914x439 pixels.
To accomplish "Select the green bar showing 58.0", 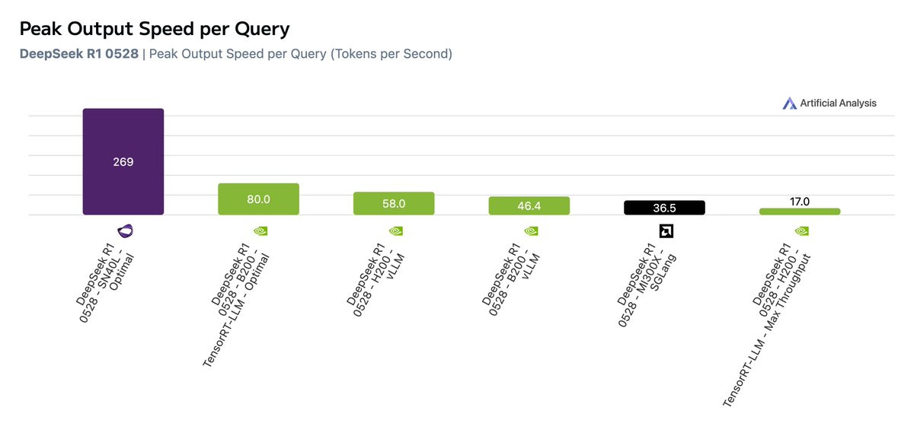I will (x=394, y=204).
